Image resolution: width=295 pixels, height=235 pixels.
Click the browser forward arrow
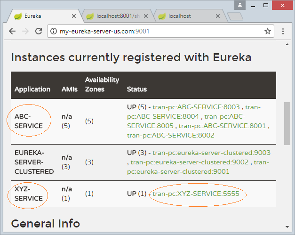(x=25, y=31)
